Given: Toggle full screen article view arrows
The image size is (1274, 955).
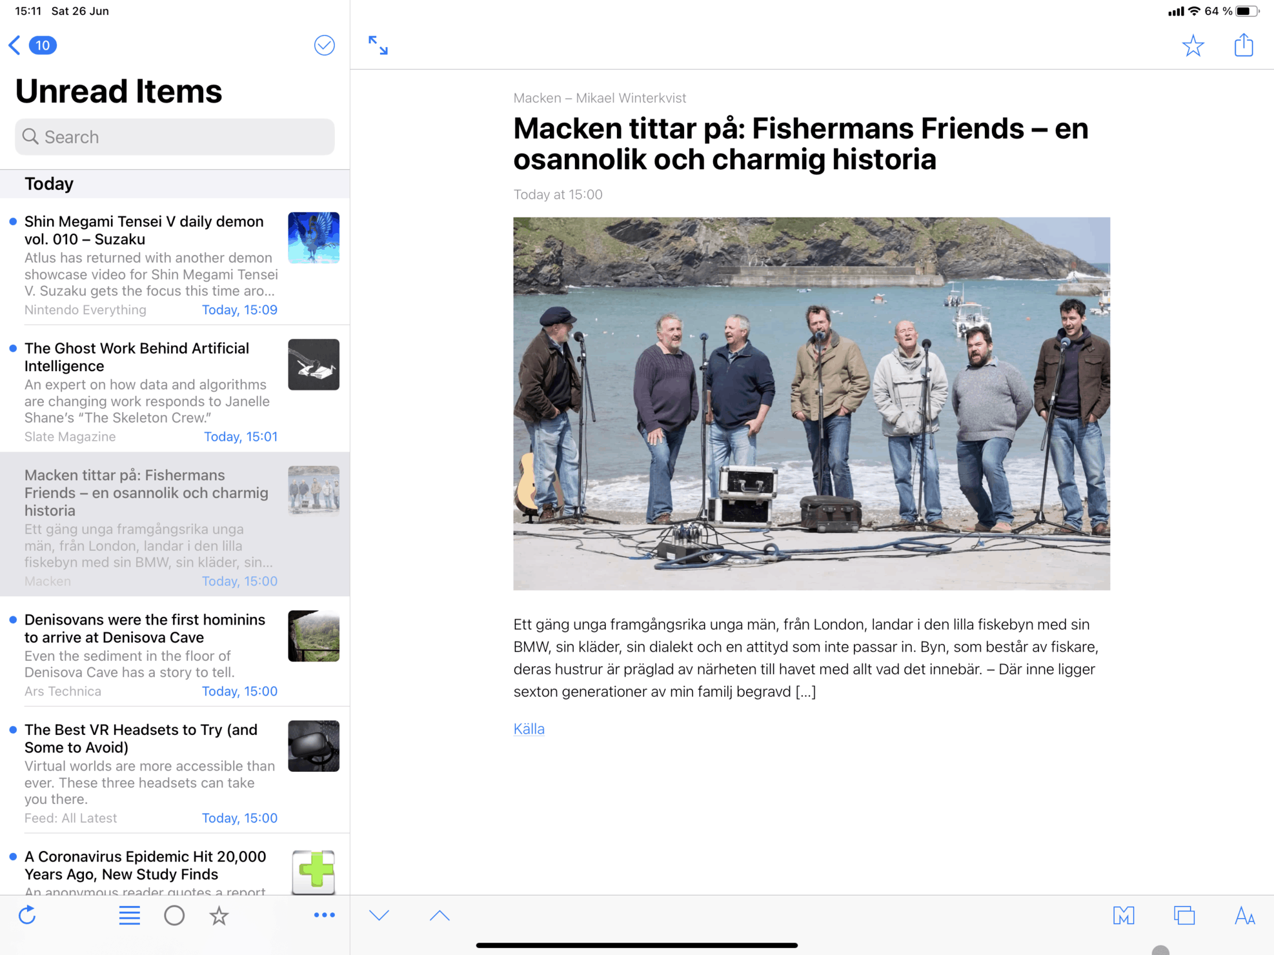Looking at the screenshot, I should (x=378, y=45).
